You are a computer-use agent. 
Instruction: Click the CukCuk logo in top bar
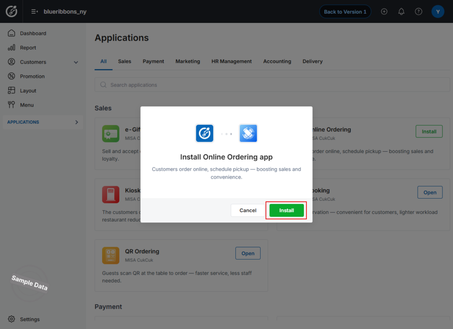click(x=11, y=11)
